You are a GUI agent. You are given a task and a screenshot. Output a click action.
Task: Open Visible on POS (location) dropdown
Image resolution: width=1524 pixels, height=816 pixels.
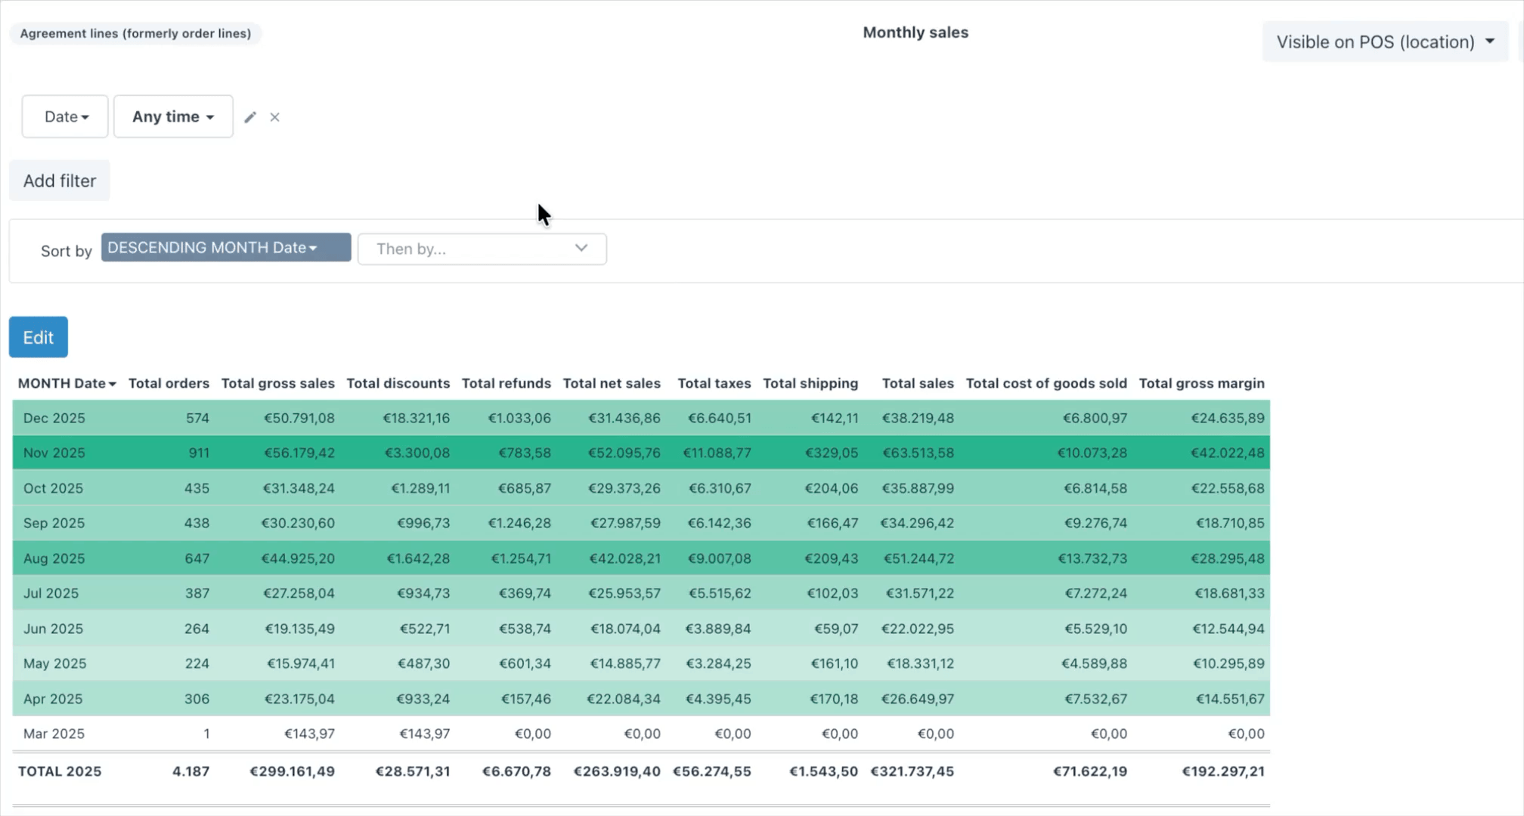coord(1385,42)
